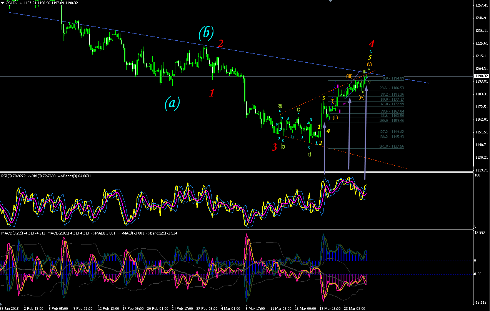This screenshot has height=311, width=490.
Task: Click MACD scale value -12.113
Action: [x=481, y=302]
